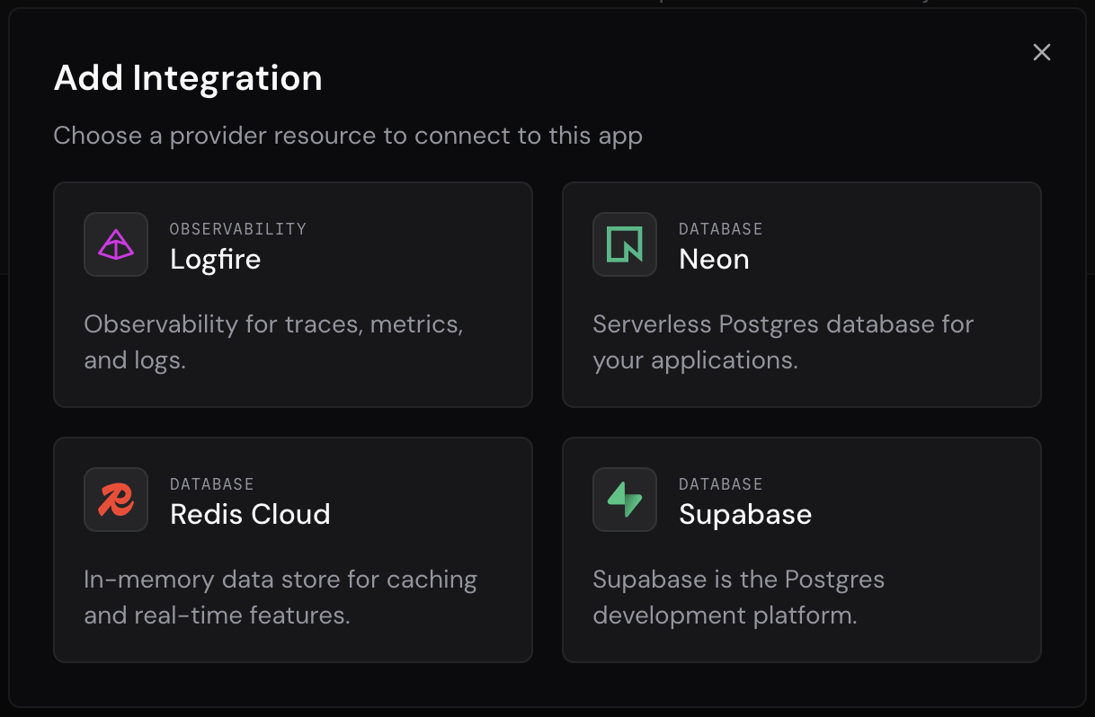Click 'Serverless Postgres database' description
The image size is (1095, 717).
click(783, 342)
